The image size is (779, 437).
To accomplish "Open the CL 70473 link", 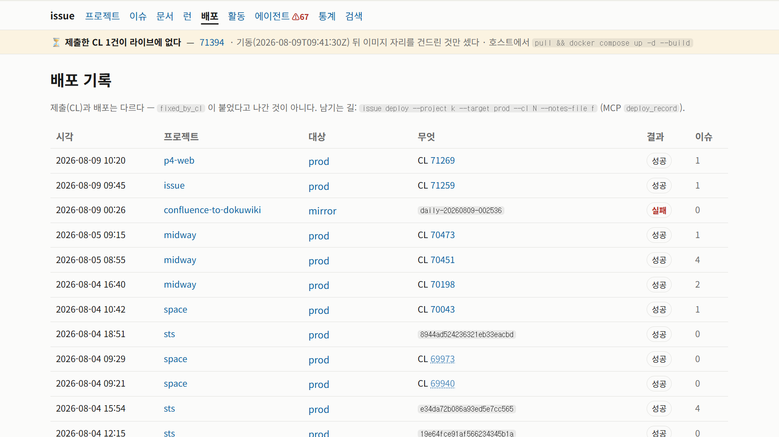I will pos(442,235).
